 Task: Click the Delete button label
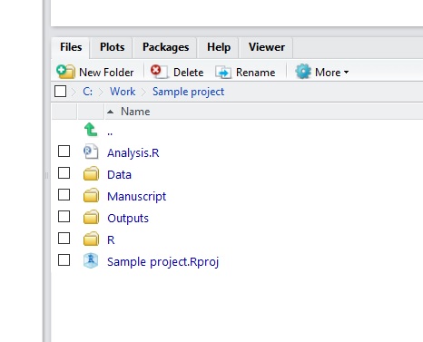[188, 73]
